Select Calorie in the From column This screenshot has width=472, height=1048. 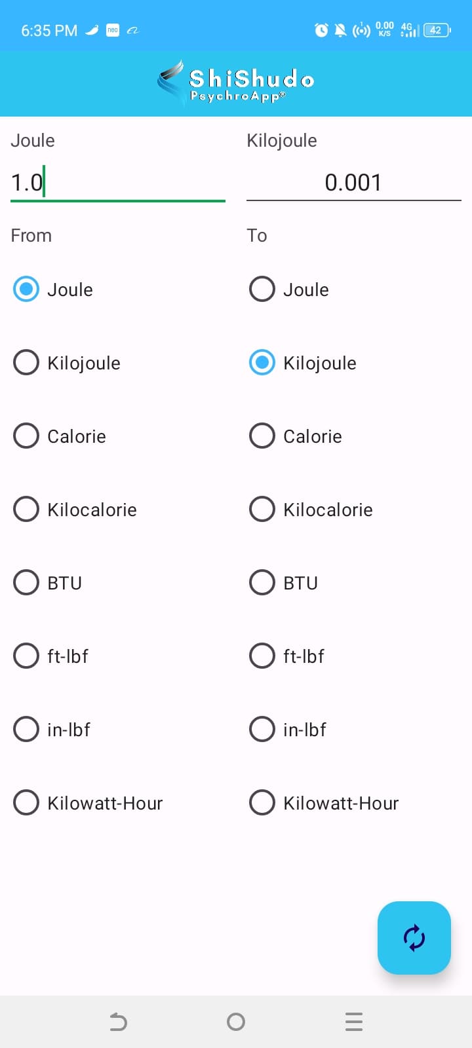[26, 436]
